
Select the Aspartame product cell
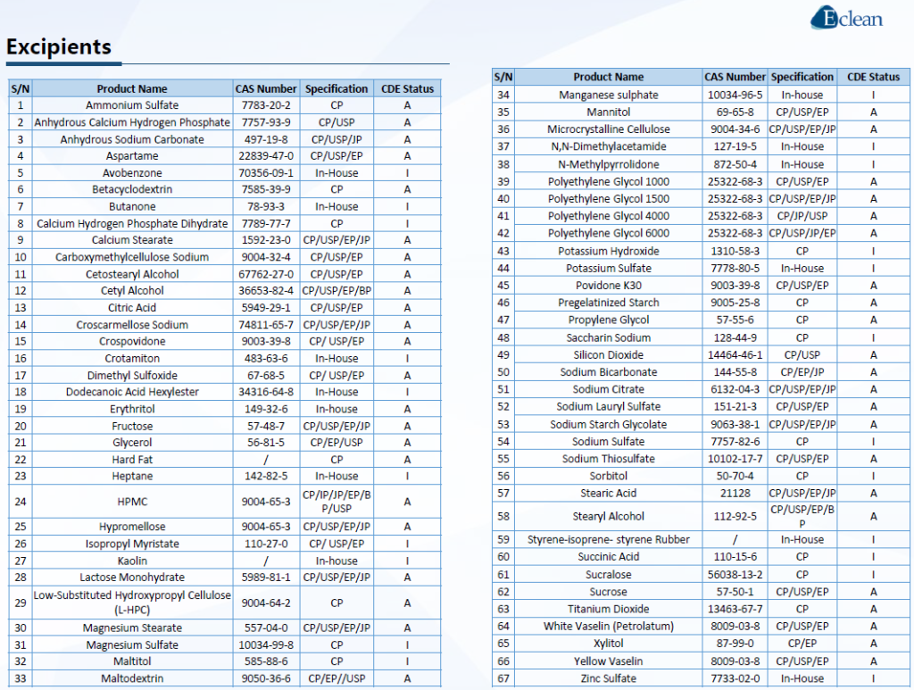click(x=132, y=156)
